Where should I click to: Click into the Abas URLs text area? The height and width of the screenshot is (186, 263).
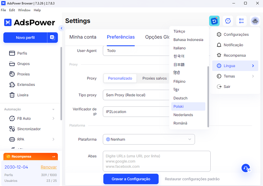tap(157, 161)
